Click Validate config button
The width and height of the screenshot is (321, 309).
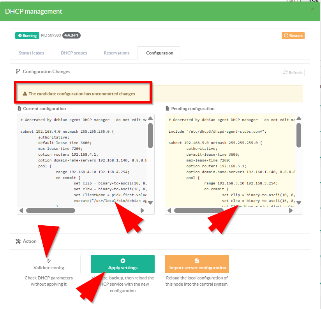[x=49, y=264]
